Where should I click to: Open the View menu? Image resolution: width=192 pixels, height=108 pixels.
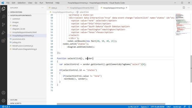click(30, 3)
